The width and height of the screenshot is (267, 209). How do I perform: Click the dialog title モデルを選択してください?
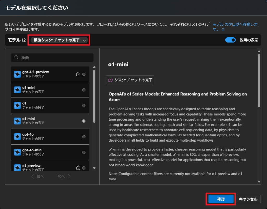pyautogui.click(x=37, y=8)
